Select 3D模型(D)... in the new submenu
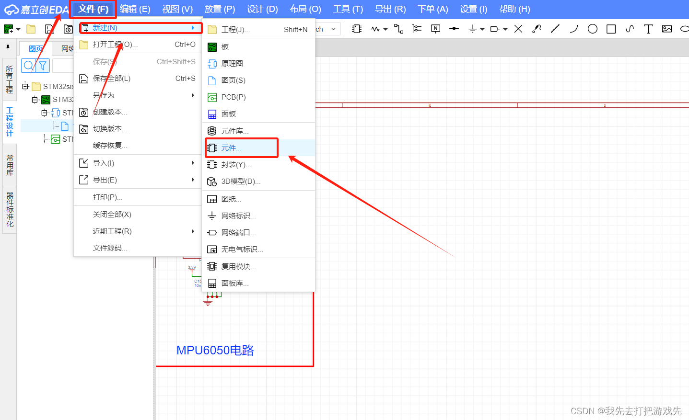Image resolution: width=689 pixels, height=420 pixels. tap(258, 182)
